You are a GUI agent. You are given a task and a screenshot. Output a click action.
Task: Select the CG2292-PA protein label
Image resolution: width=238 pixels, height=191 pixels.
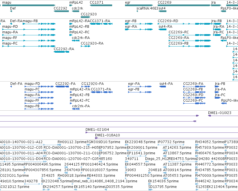click(x=65, y=84)
